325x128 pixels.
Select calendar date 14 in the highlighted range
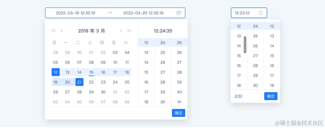click(x=79, y=72)
